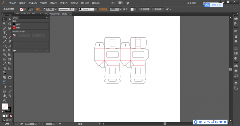Pick the Magic Wand tool
This screenshot has width=240, height=126.
point(4,24)
